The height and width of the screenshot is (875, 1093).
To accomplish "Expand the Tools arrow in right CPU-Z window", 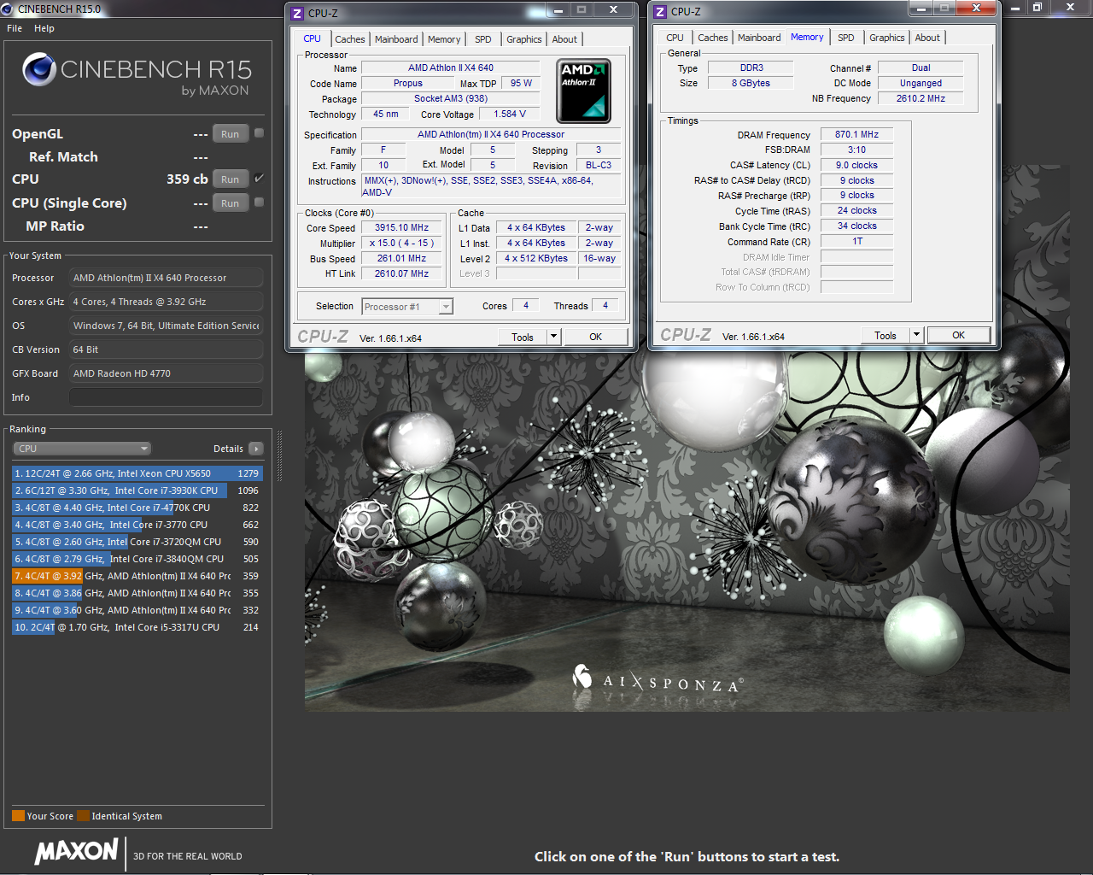I will point(916,335).
